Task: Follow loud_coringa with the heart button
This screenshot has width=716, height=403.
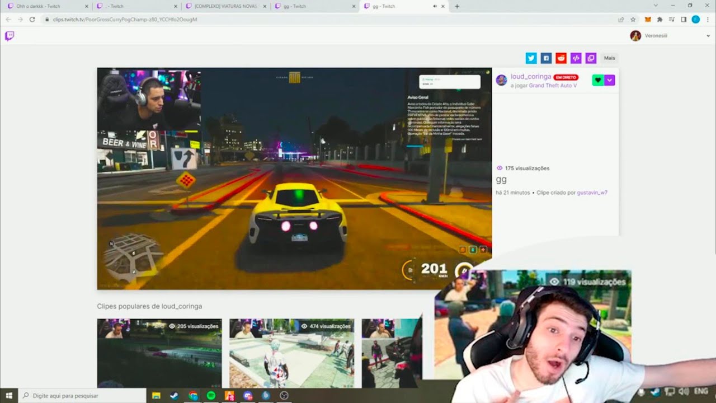Action: [x=598, y=80]
